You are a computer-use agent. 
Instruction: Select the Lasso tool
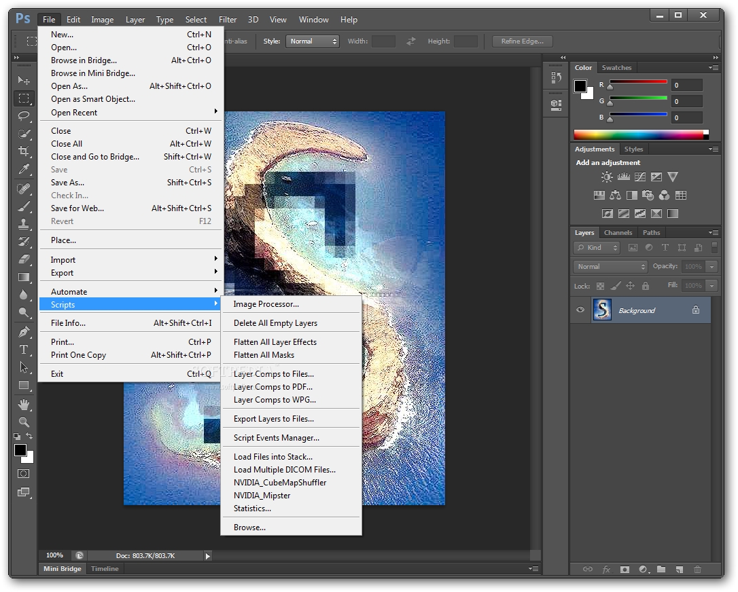click(24, 115)
